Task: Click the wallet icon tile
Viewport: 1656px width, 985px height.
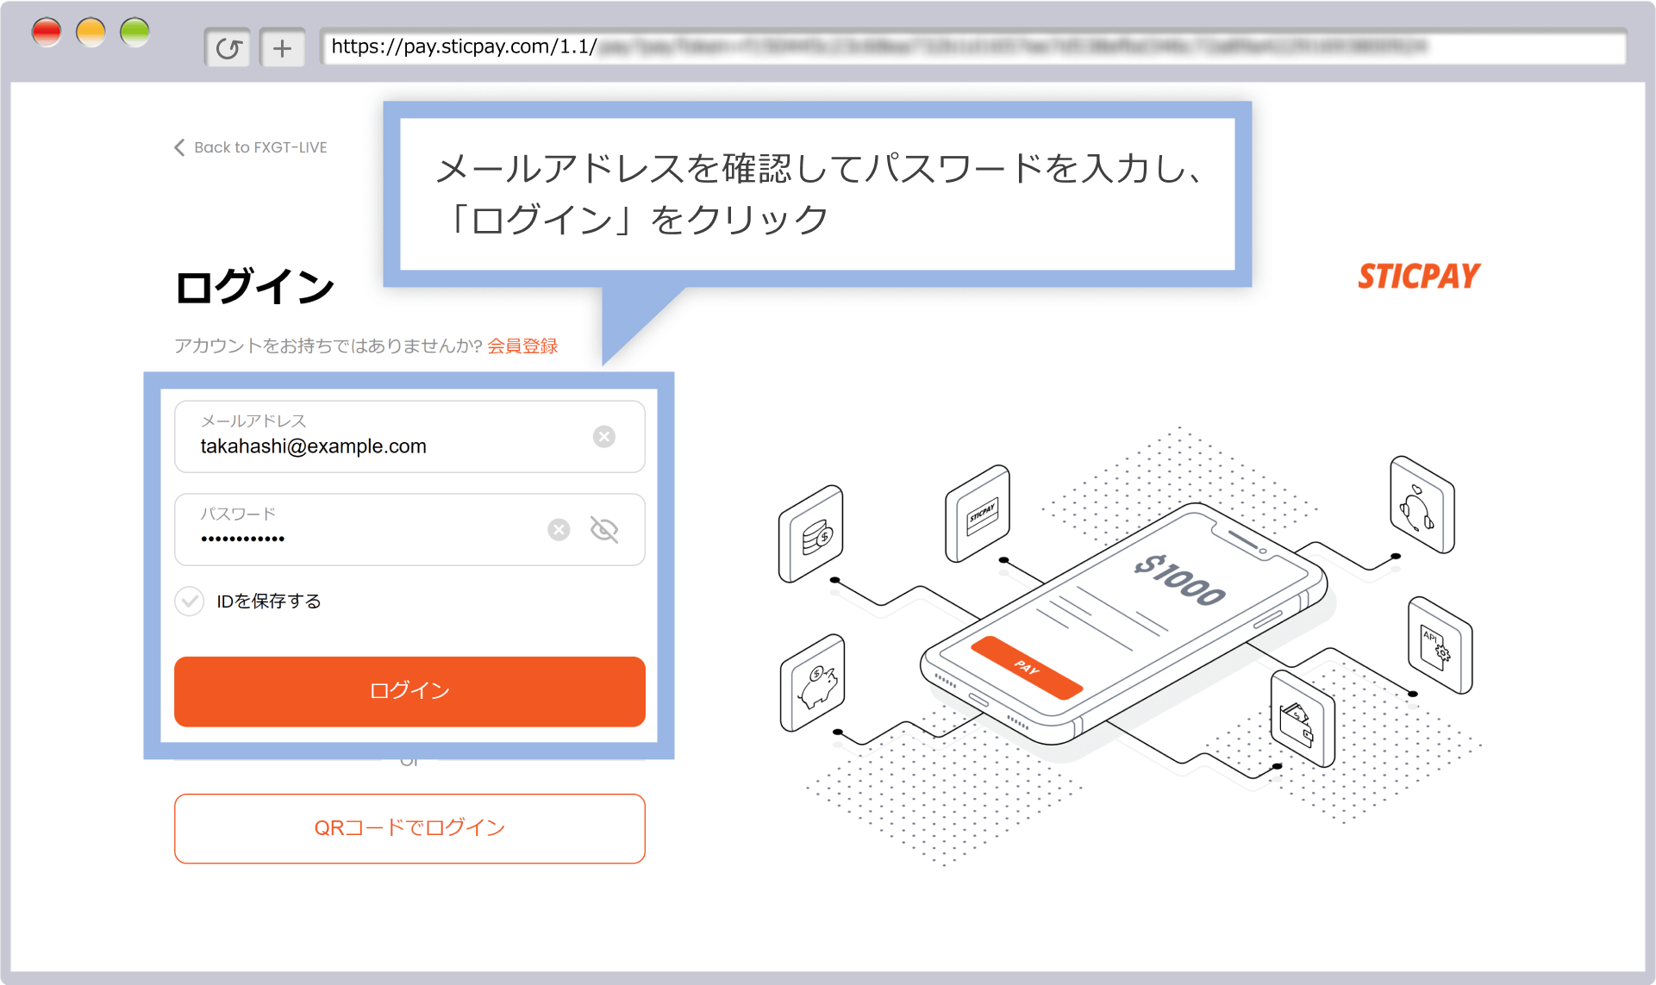Action: [x=1303, y=720]
